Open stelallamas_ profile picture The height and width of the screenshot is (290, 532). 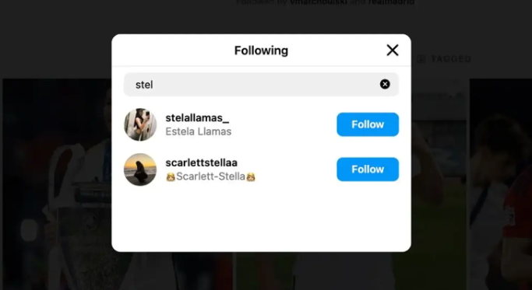tap(140, 124)
